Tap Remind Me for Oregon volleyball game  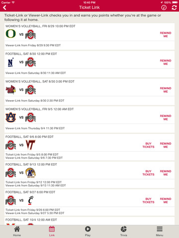[166, 35]
